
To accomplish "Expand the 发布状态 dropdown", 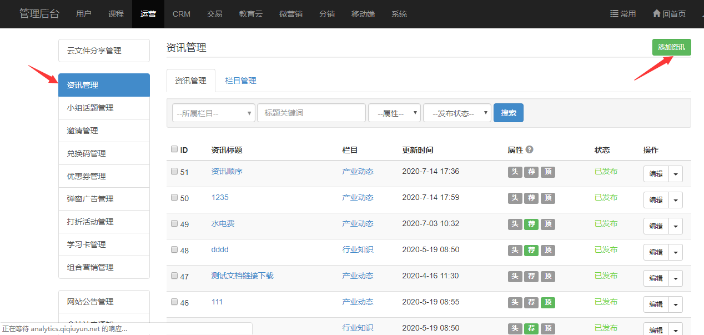I will coord(457,113).
